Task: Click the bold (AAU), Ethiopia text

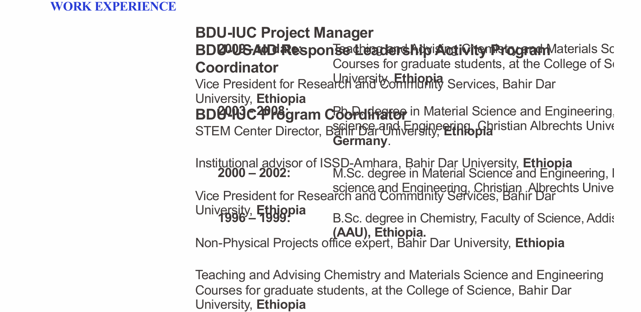Action: point(379,233)
